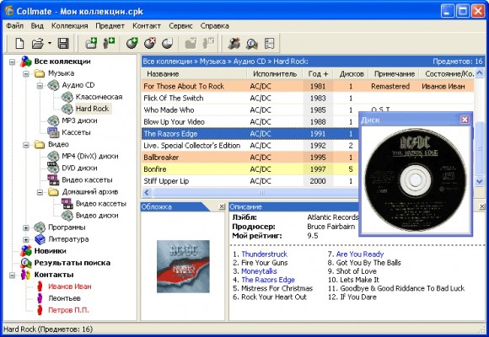The width and height of the screenshot is (489, 337).
Task: Click the Thunderstruck track link
Action: point(264,254)
